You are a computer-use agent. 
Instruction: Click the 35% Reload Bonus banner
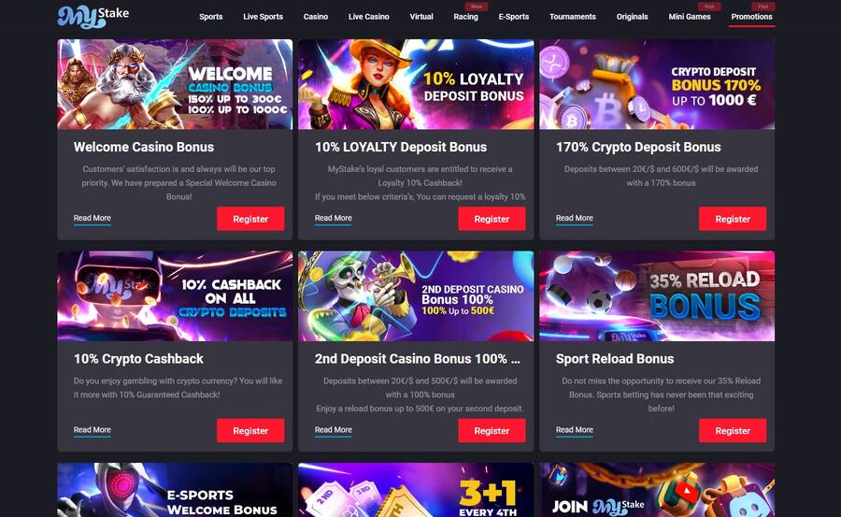[x=657, y=295]
